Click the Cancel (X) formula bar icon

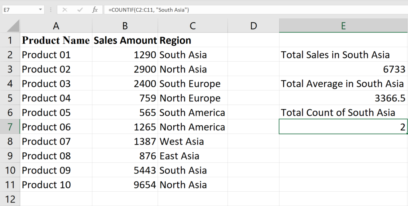point(65,10)
